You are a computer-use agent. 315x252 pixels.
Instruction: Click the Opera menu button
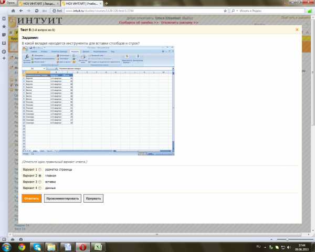click(x=8, y=3)
